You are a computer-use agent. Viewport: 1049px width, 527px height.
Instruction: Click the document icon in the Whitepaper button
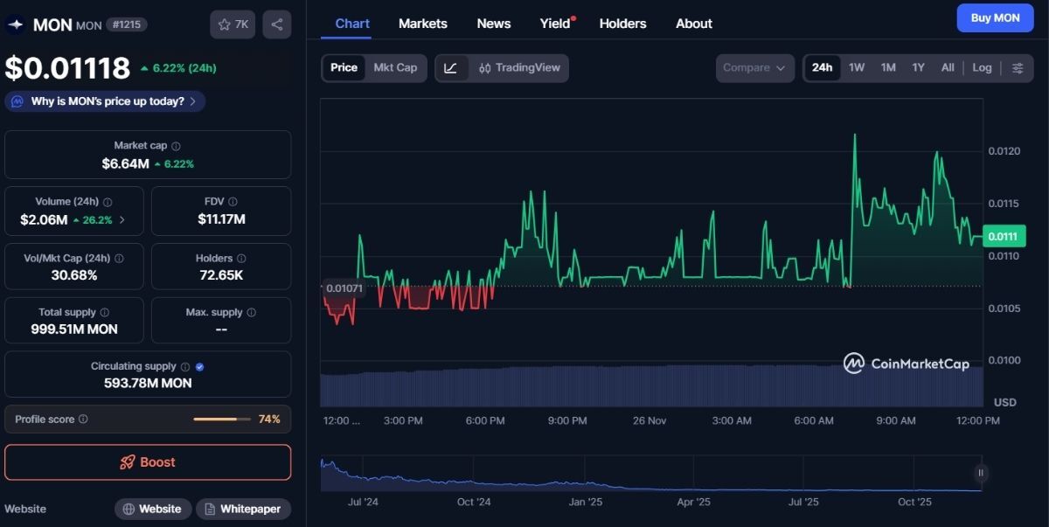click(210, 509)
